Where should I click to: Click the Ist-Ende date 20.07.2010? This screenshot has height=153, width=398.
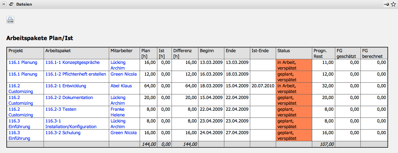point(263,86)
